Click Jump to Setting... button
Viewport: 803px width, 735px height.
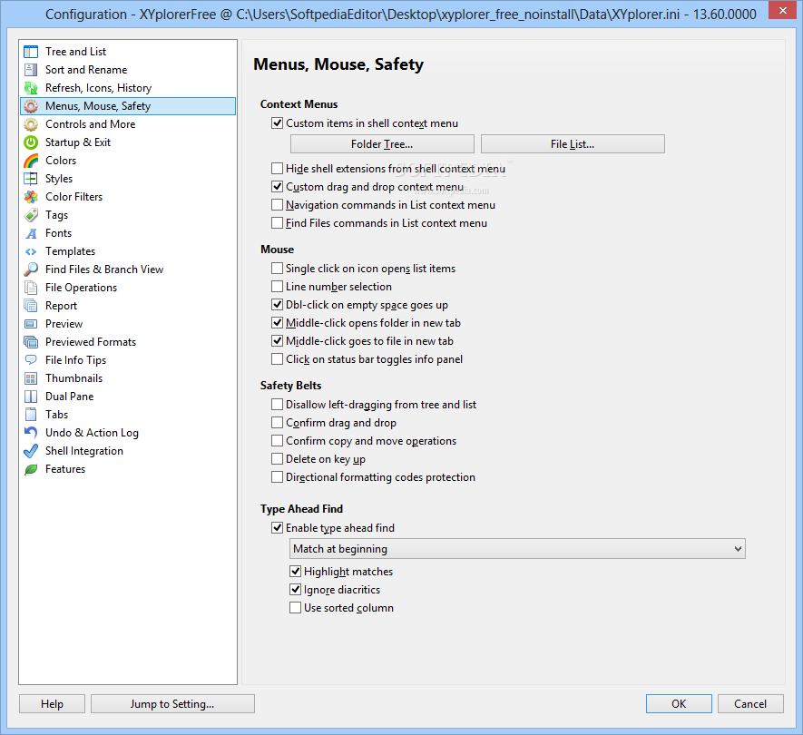[172, 704]
